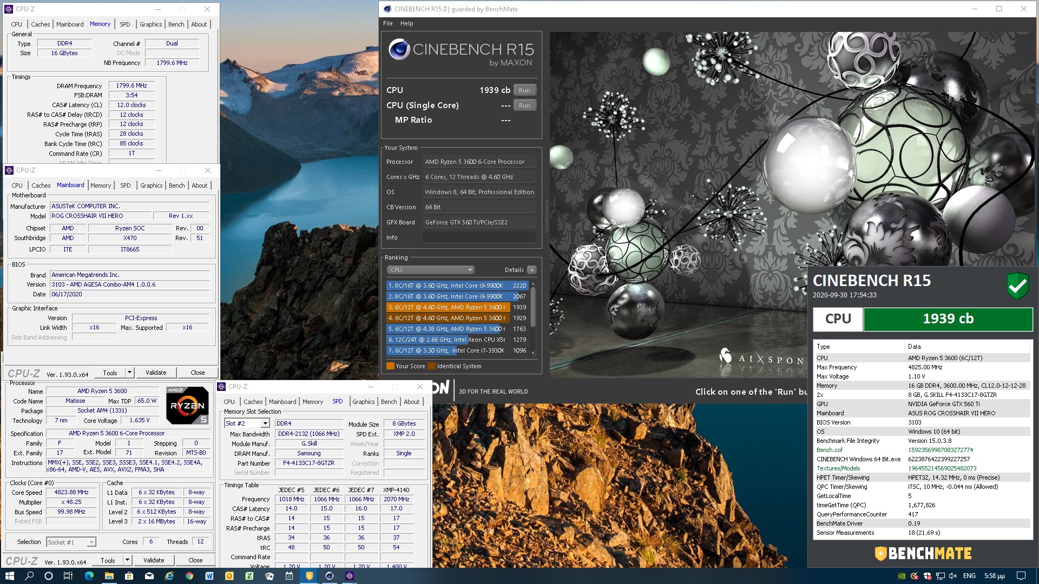Viewport: 1039px width, 584px height.
Task: Open Textures/Models link in BenchMate
Action: tap(838, 468)
